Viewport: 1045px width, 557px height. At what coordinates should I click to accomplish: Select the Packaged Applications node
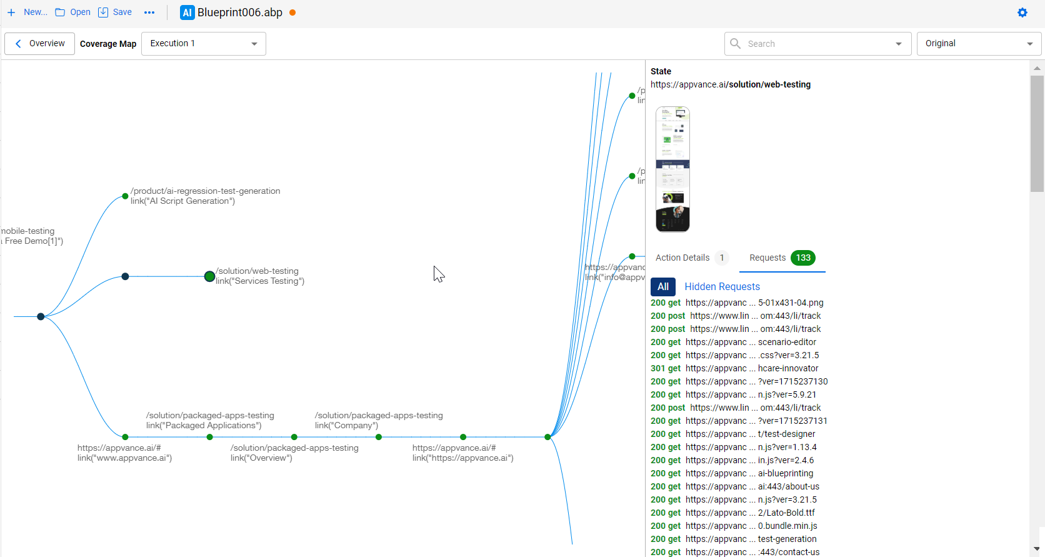point(210,437)
